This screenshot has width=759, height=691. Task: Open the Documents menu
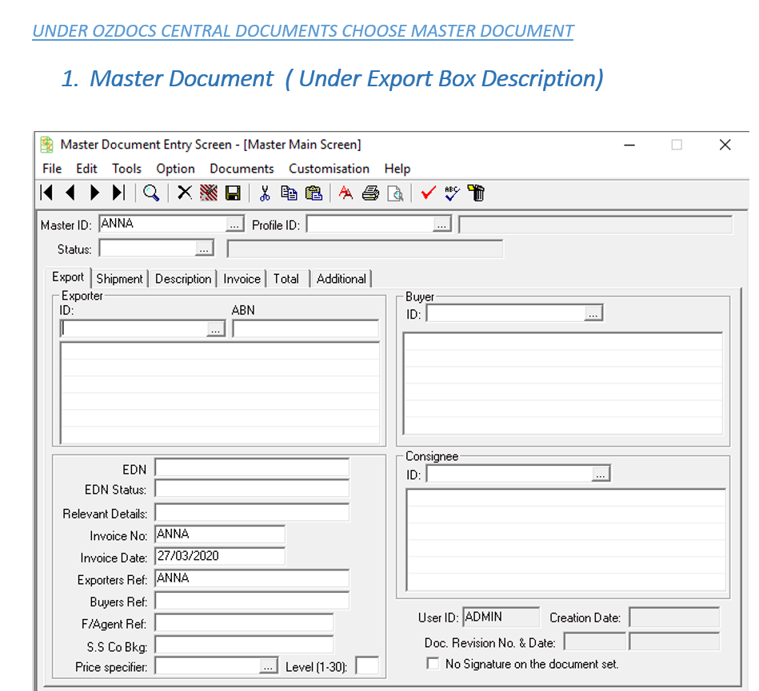[x=242, y=169]
